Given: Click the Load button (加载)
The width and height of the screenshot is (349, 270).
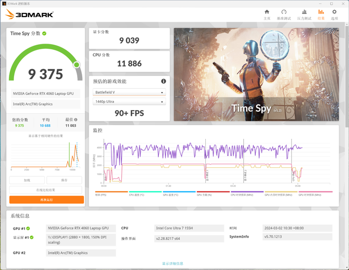Looking at the screenshot, I should (27, 180).
